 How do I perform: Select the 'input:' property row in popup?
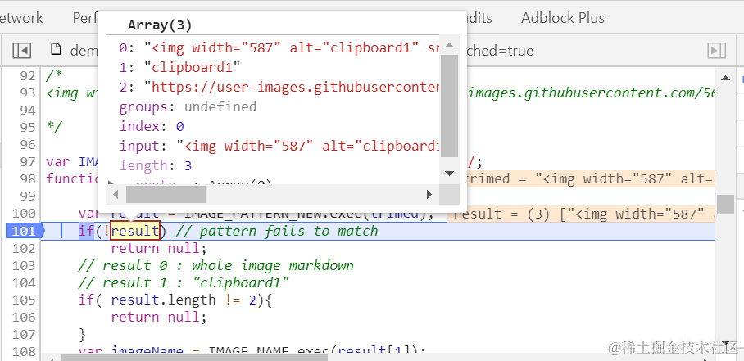click(x=279, y=146)
